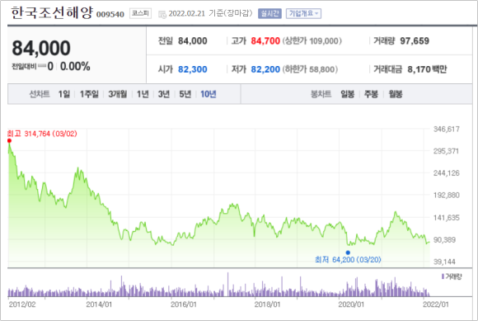Click the 상한가 109,000 text

[312, 41]
